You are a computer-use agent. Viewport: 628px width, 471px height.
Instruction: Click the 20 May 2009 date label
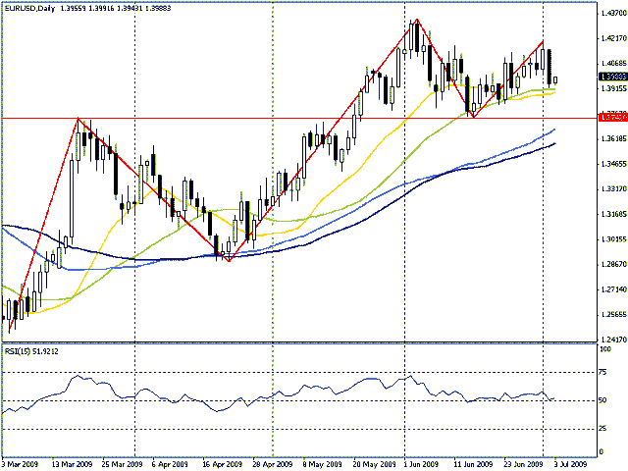pos(374,464)
